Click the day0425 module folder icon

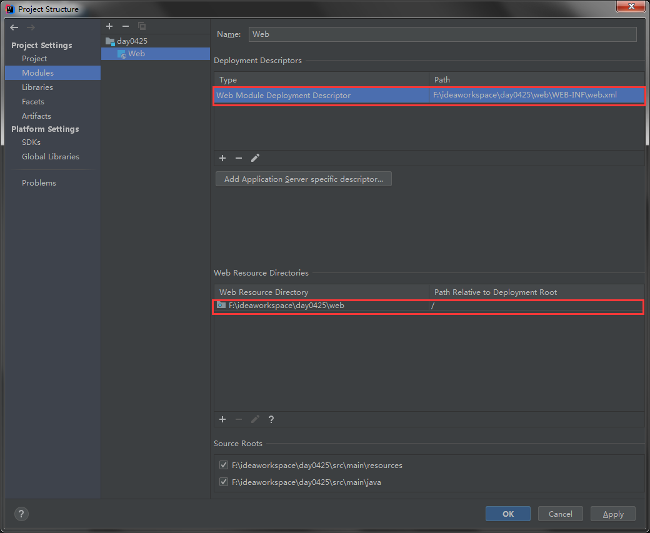tap(110, 41)
